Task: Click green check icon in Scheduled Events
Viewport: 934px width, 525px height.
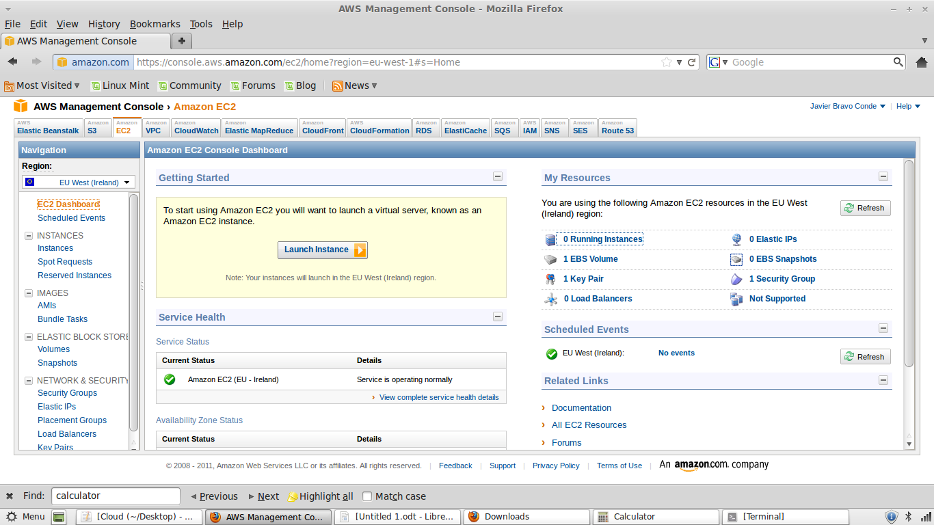Action: [x=552, y=354]
